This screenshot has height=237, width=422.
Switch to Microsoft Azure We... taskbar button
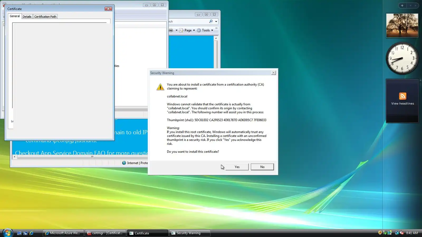63,233
